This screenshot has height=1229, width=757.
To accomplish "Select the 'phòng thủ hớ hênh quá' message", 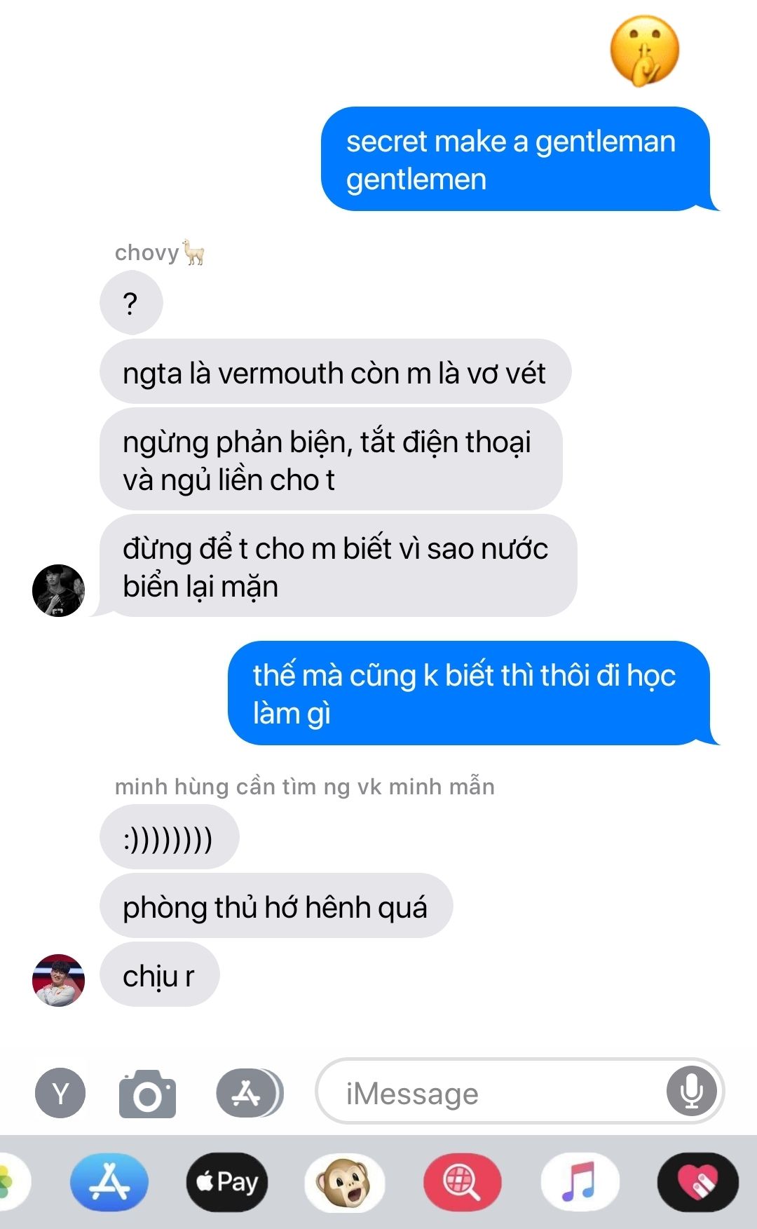I will pos(276,906).
